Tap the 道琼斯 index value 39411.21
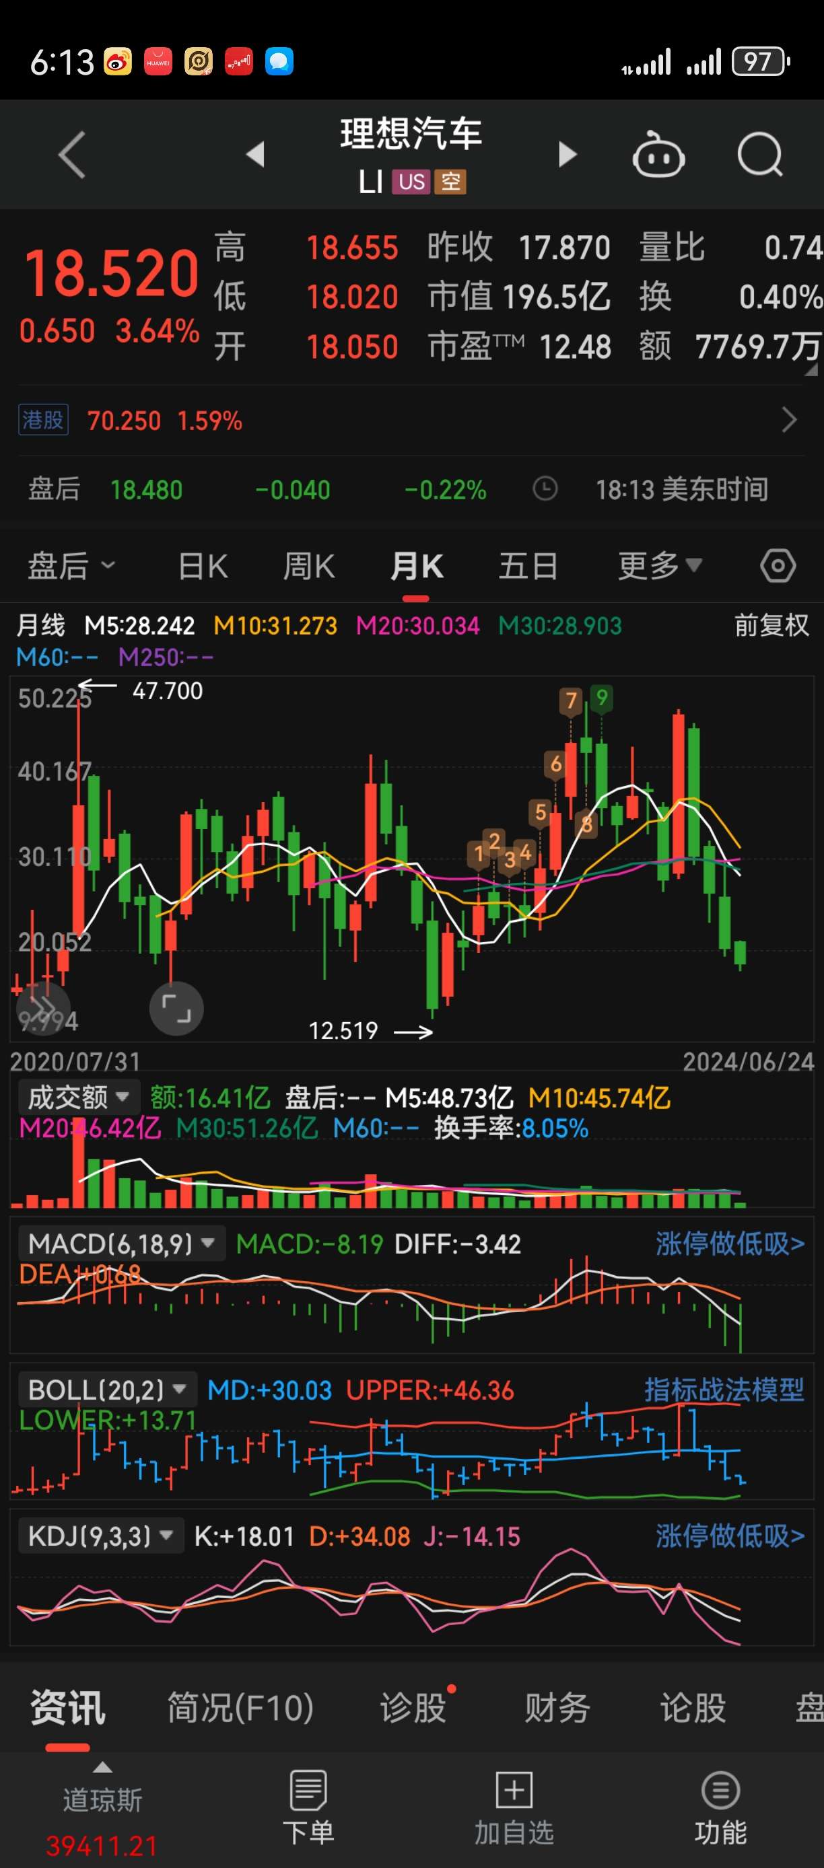Viewport: 824px width, 1868px height. point(102,1846)
